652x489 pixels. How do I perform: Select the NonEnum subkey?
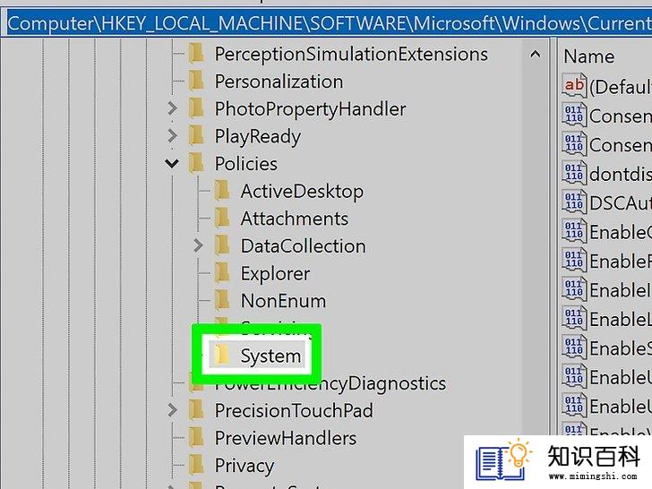[283, 301]
